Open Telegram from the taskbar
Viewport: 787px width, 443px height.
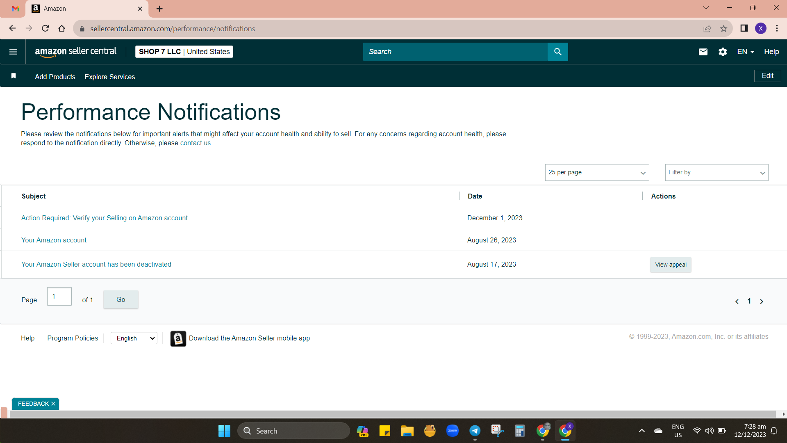(475, 431)
